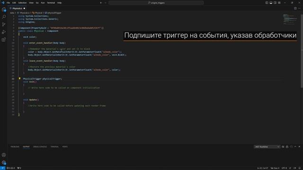Open the Search view in activity bar

pos(4,17)
